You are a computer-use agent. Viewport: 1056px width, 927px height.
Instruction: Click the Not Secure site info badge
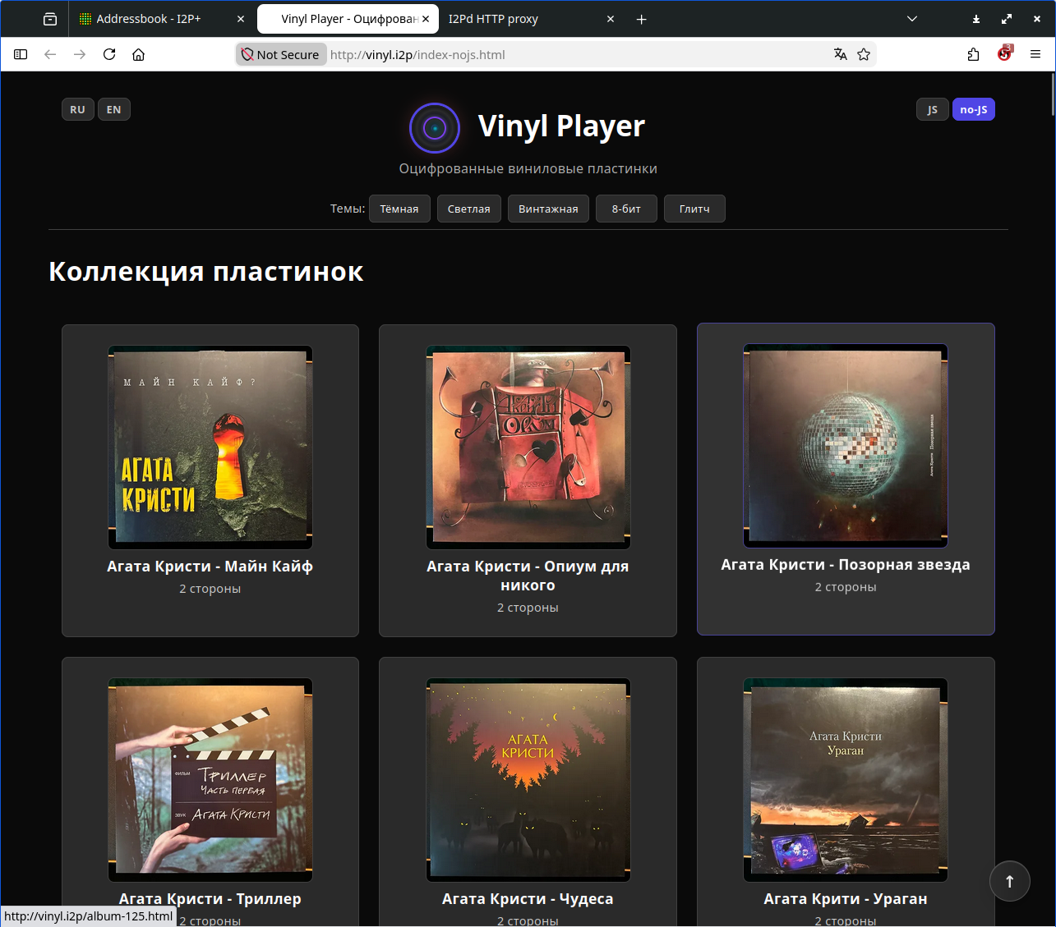click(x=281, y=54)
